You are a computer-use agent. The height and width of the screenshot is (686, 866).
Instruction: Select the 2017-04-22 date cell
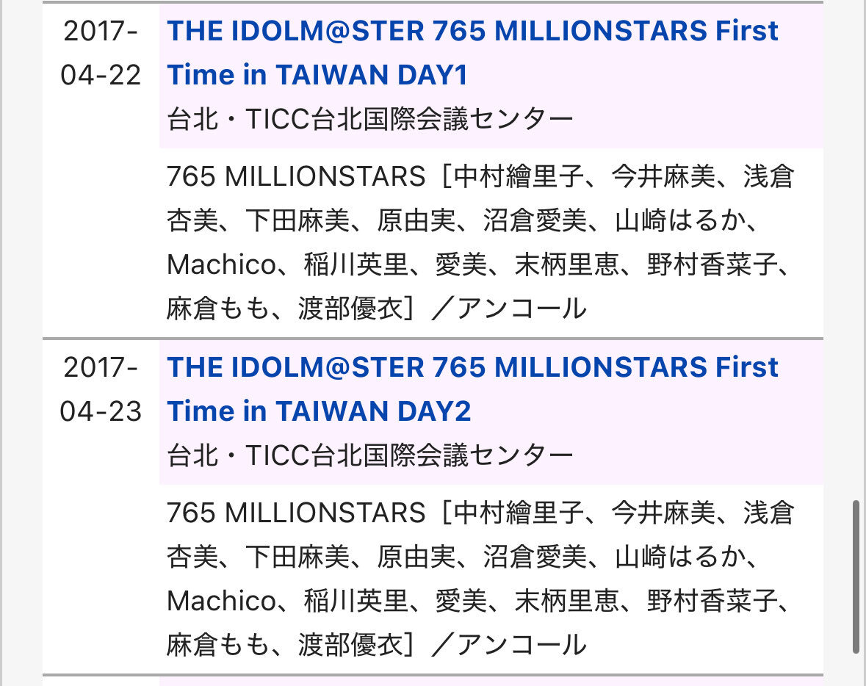click(101, 53)
